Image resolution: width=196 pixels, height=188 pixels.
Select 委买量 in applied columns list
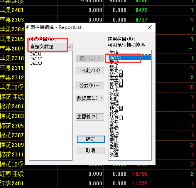coord(116,76)
